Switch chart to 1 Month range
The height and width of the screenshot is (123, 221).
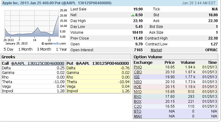[x=25, y=49]
